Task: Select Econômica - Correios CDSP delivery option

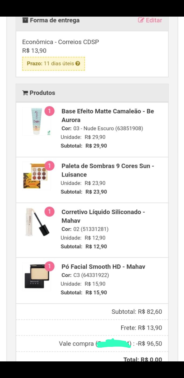Action: [61, 42]
